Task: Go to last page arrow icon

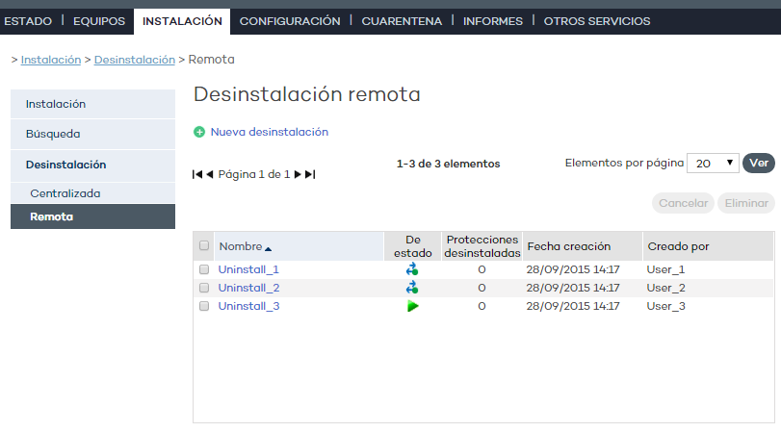Action: (310, 174)
